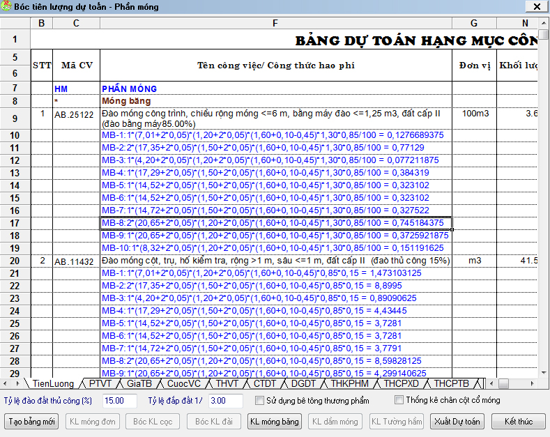
Task: Edit Tỷ lệ đào đất thủ công field
Action: pyautogui.click(x=120, y=401)
